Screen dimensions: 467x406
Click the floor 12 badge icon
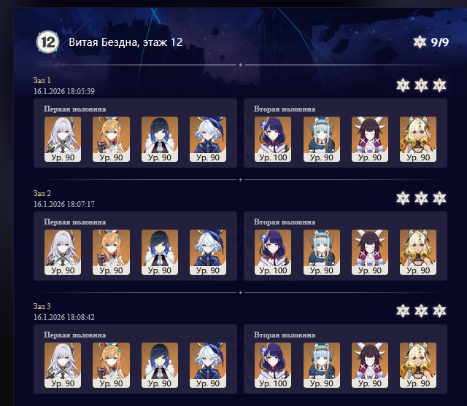47,42
